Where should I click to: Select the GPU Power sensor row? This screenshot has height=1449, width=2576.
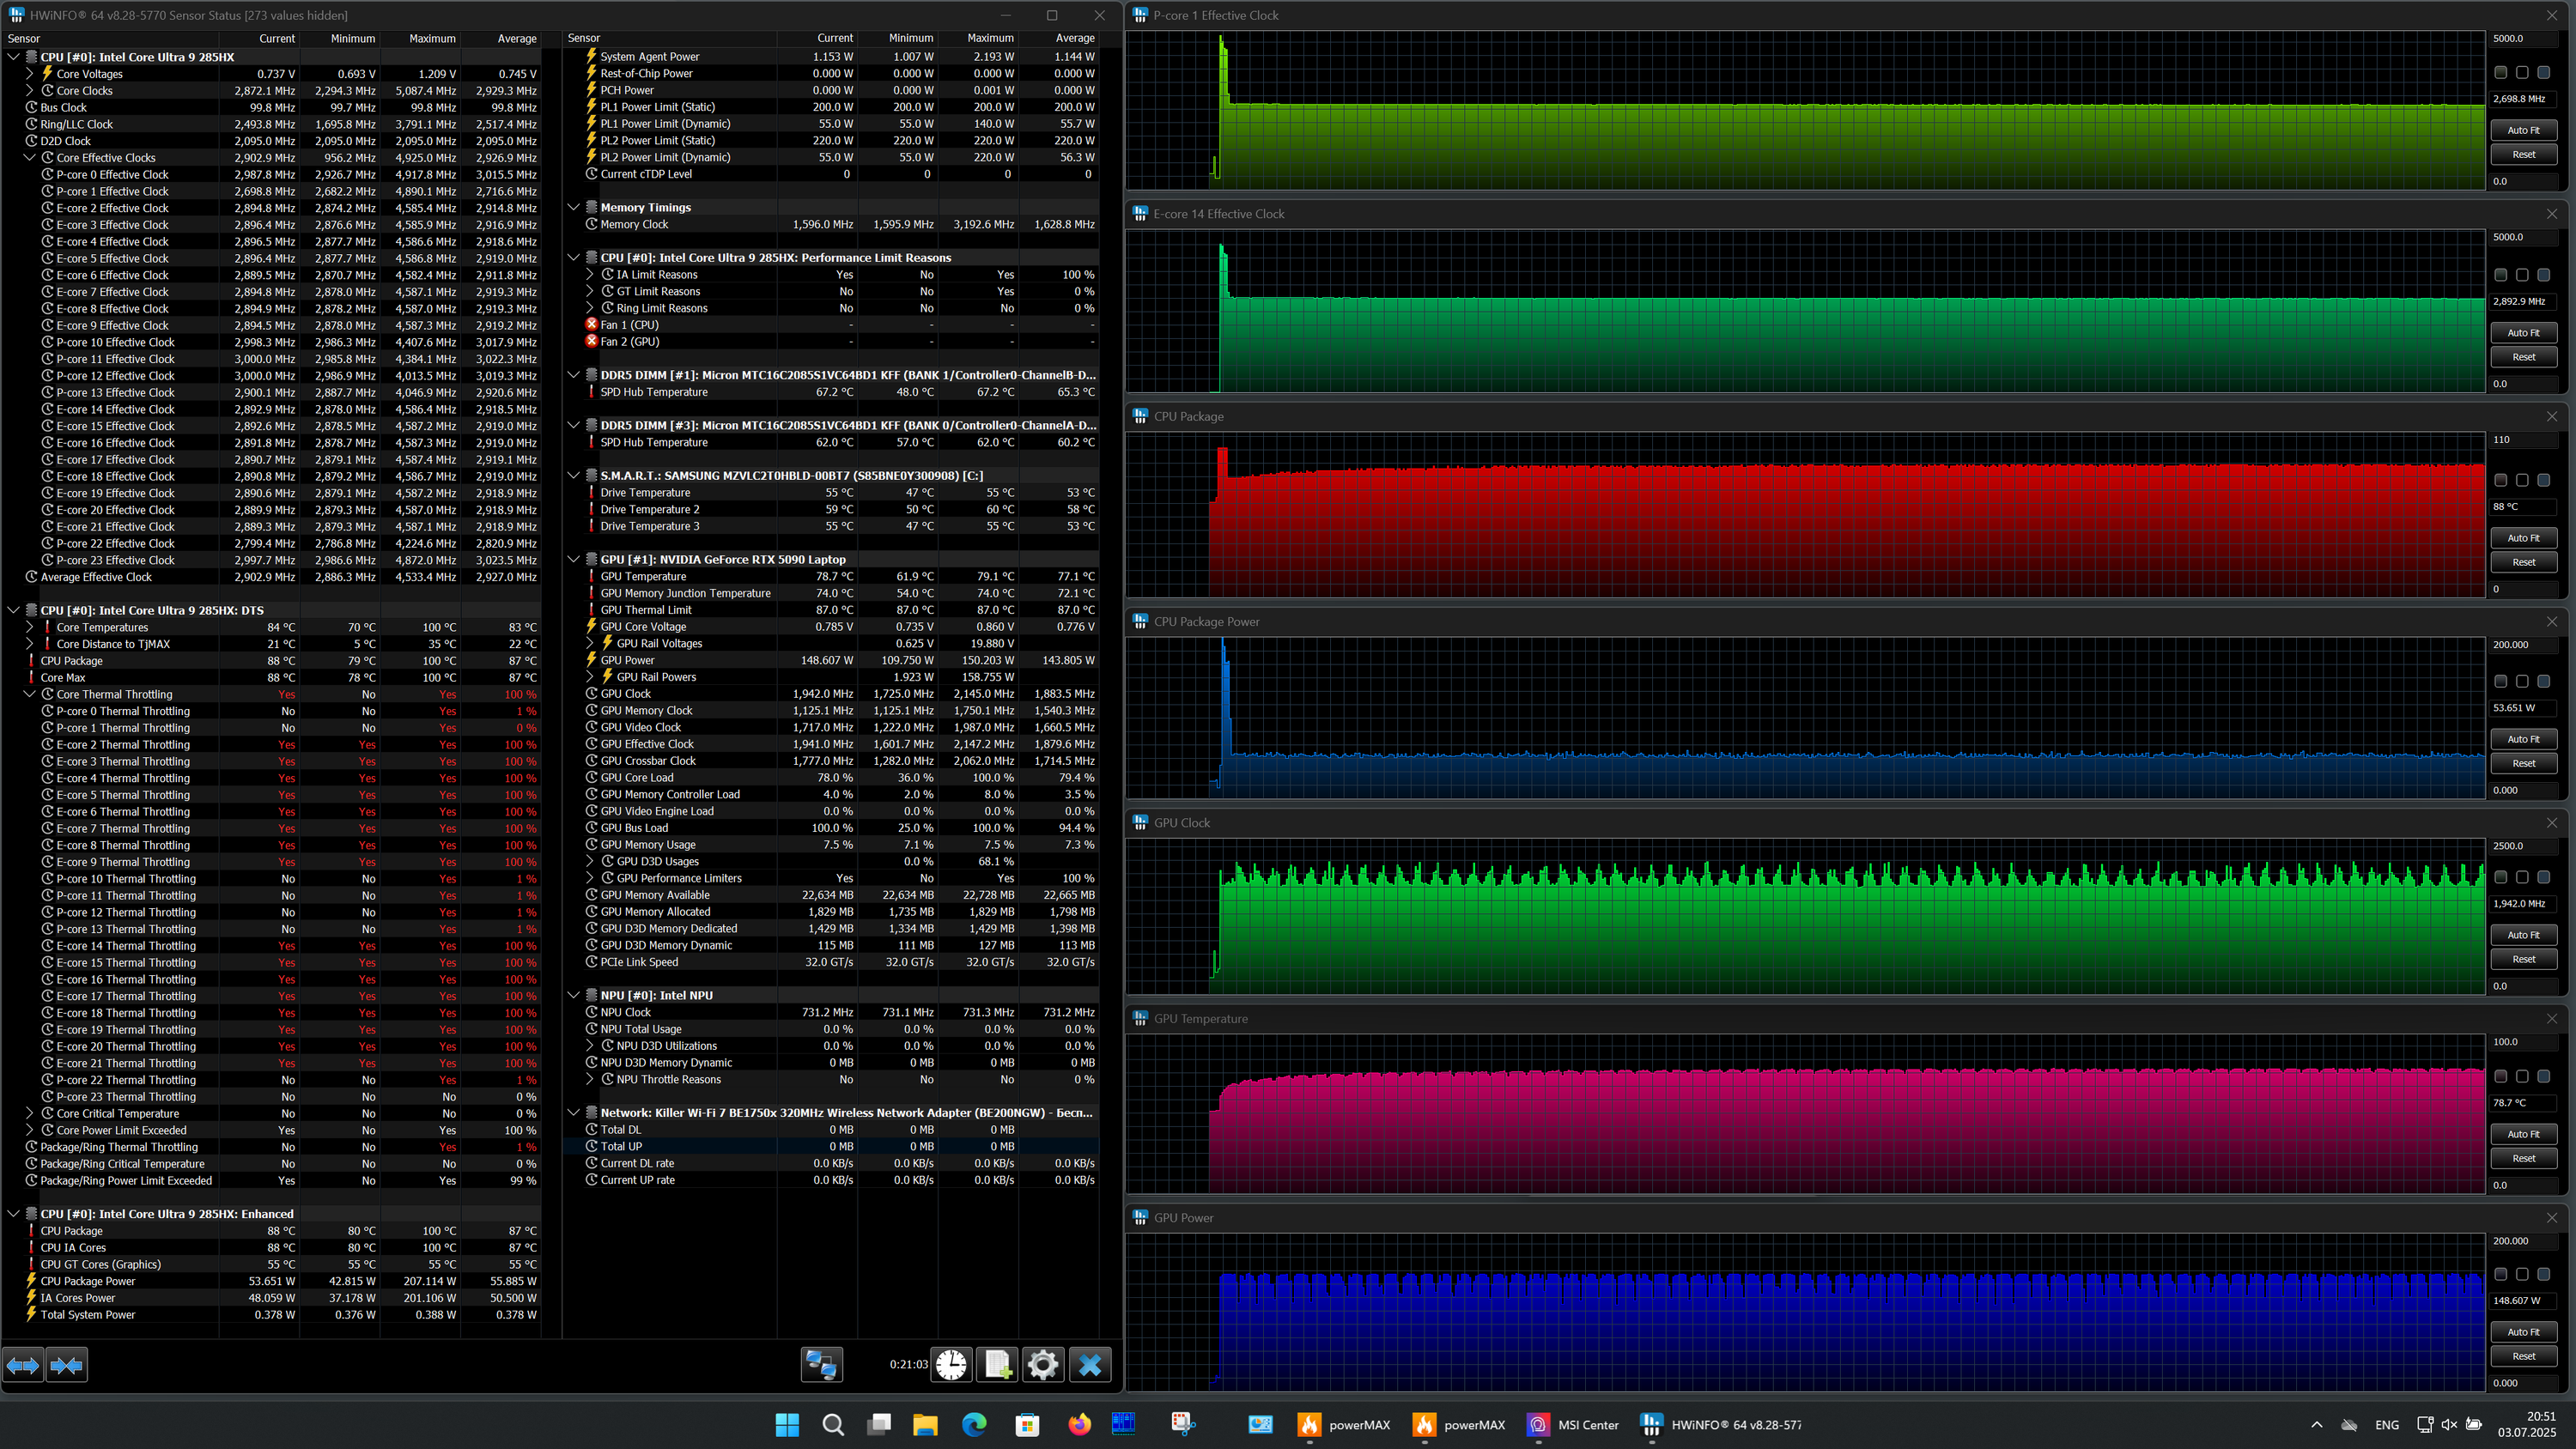click(628, 660)
